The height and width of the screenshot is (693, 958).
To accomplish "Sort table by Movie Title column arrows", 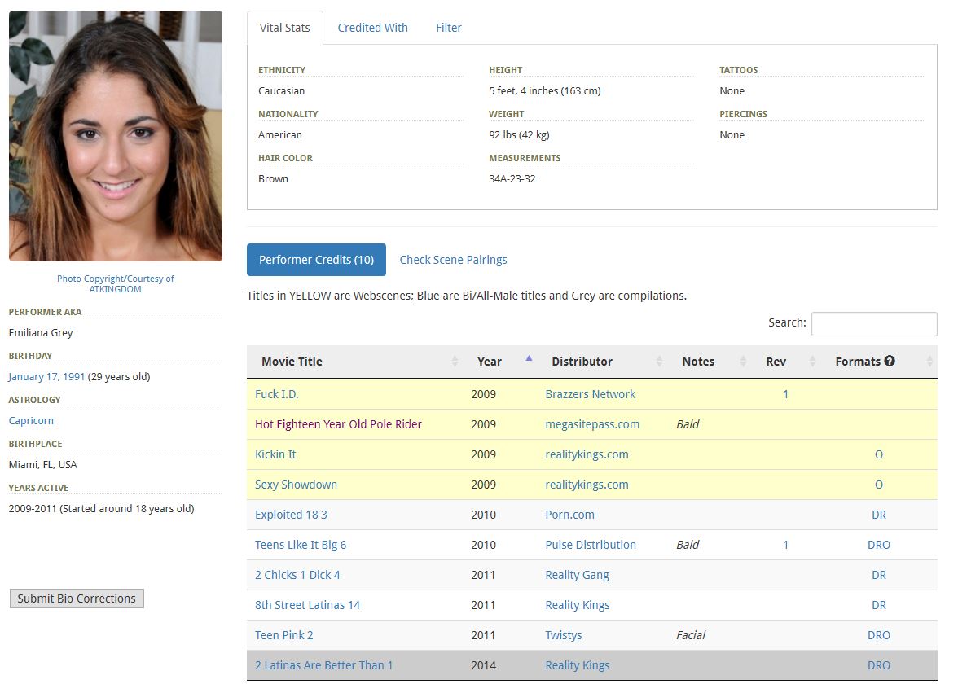I will click(455, 362).
